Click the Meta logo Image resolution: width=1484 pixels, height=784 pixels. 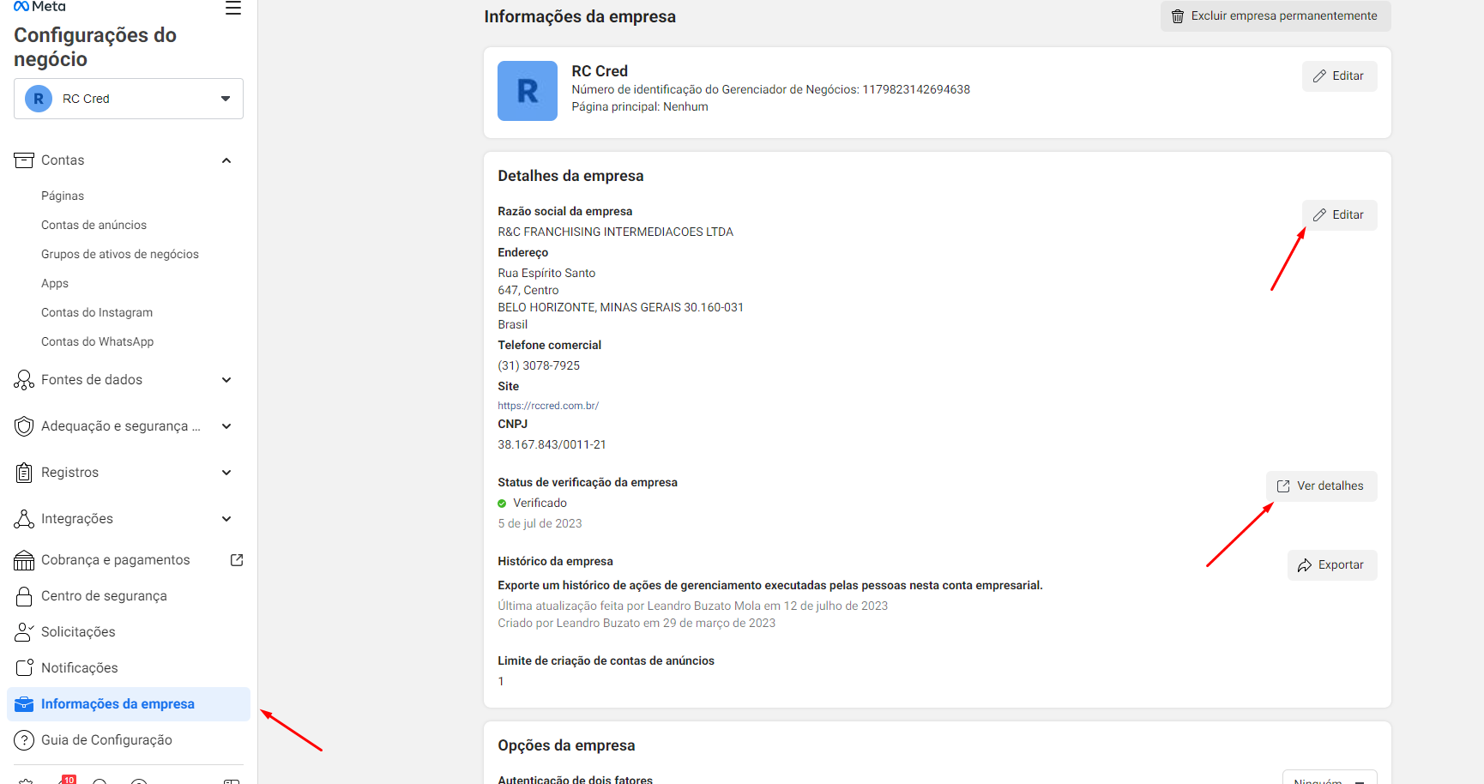coord(39,6)
